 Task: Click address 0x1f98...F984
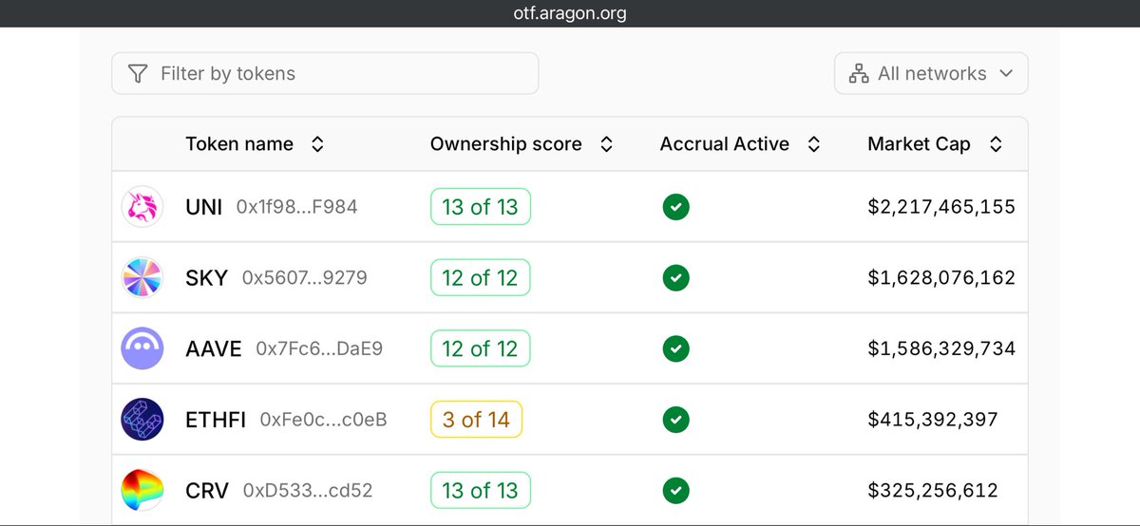coord(296,207)
